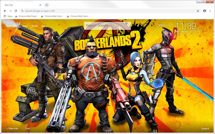
Task: Maximize the browser window
Action: (204, 2)
